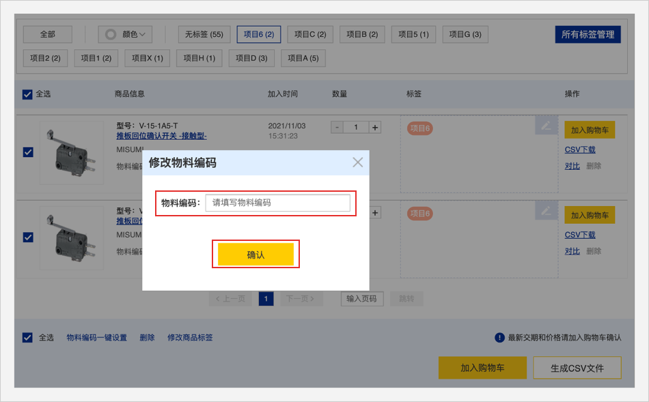Click the exclamation info icon near bottom notice
The image size is (649, 402).
point(499,338)
